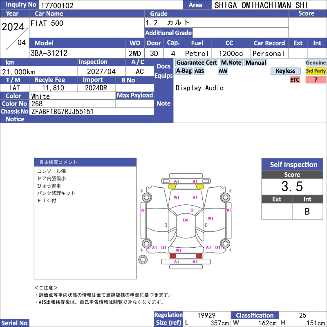The width and height of the screenshot is (327, 327).
Task: Open the Self Inspection header
Action: point(292,164)
